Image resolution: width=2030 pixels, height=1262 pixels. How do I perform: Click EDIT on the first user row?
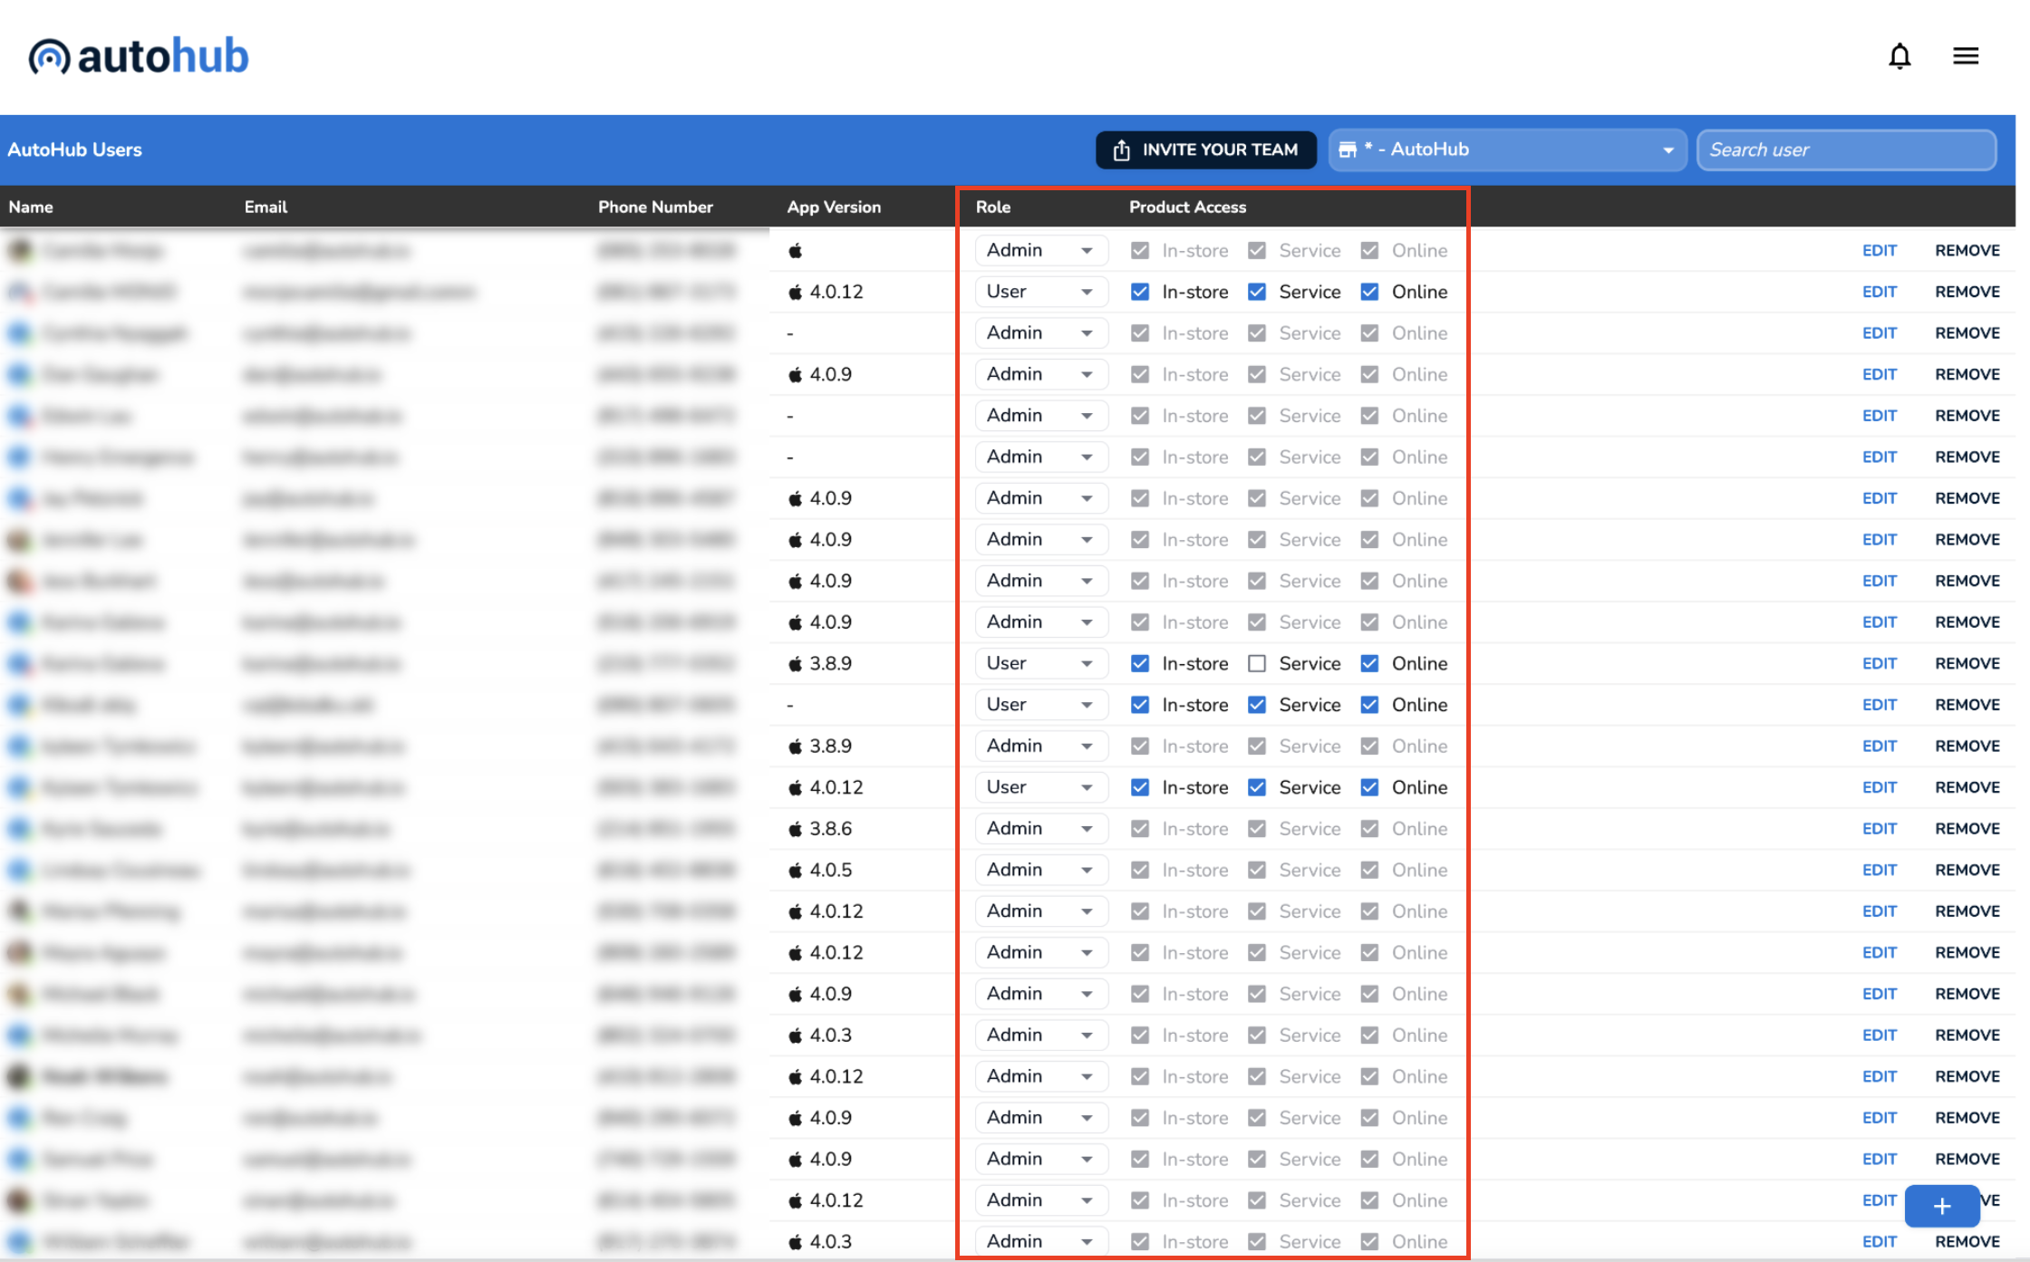point(1879,251)
